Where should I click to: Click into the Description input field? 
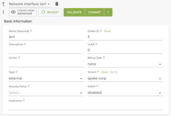pos(46,50)
